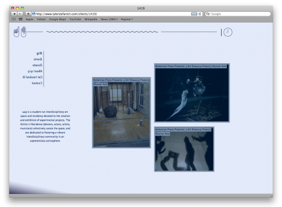The image size is (282, 207).
Task: Open the mirrored About 1419 navigation link
Action: (35, 71)
